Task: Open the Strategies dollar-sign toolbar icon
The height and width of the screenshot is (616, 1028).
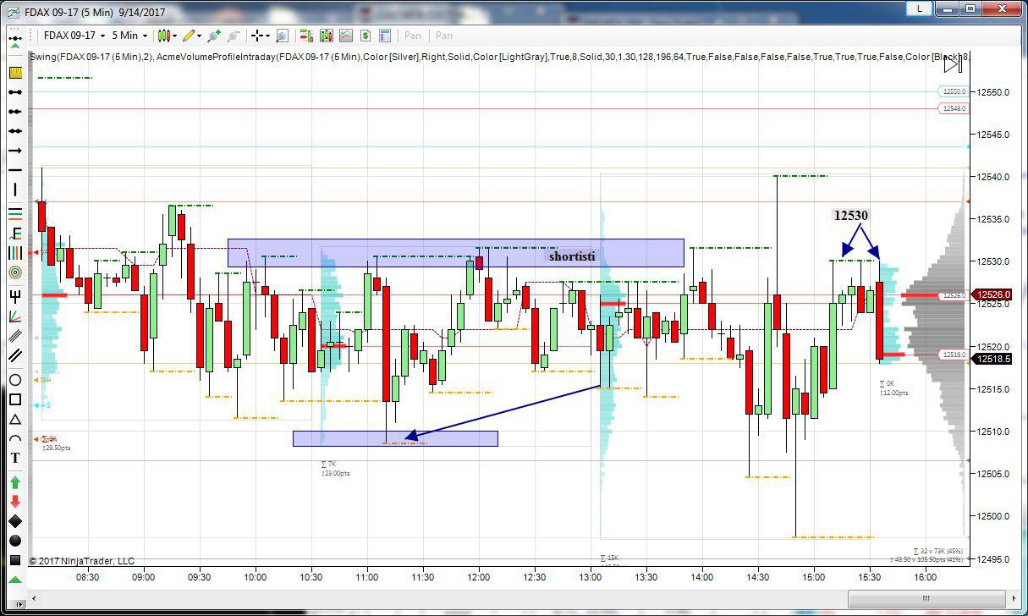Action: pyautogui.click(x=366, y=36)
